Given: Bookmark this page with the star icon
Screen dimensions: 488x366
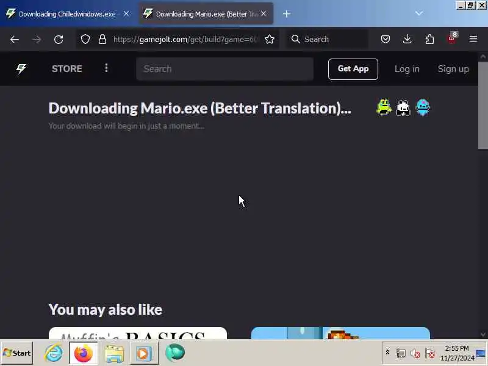Looking at the screenshot, I should [270, 40].
